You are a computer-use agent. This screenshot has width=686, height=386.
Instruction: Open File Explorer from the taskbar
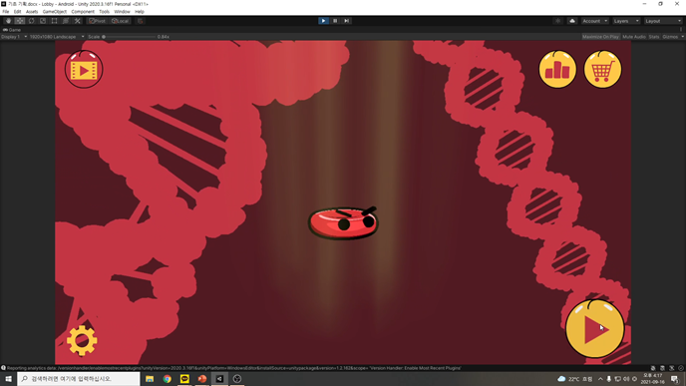(x=150, y=379)
